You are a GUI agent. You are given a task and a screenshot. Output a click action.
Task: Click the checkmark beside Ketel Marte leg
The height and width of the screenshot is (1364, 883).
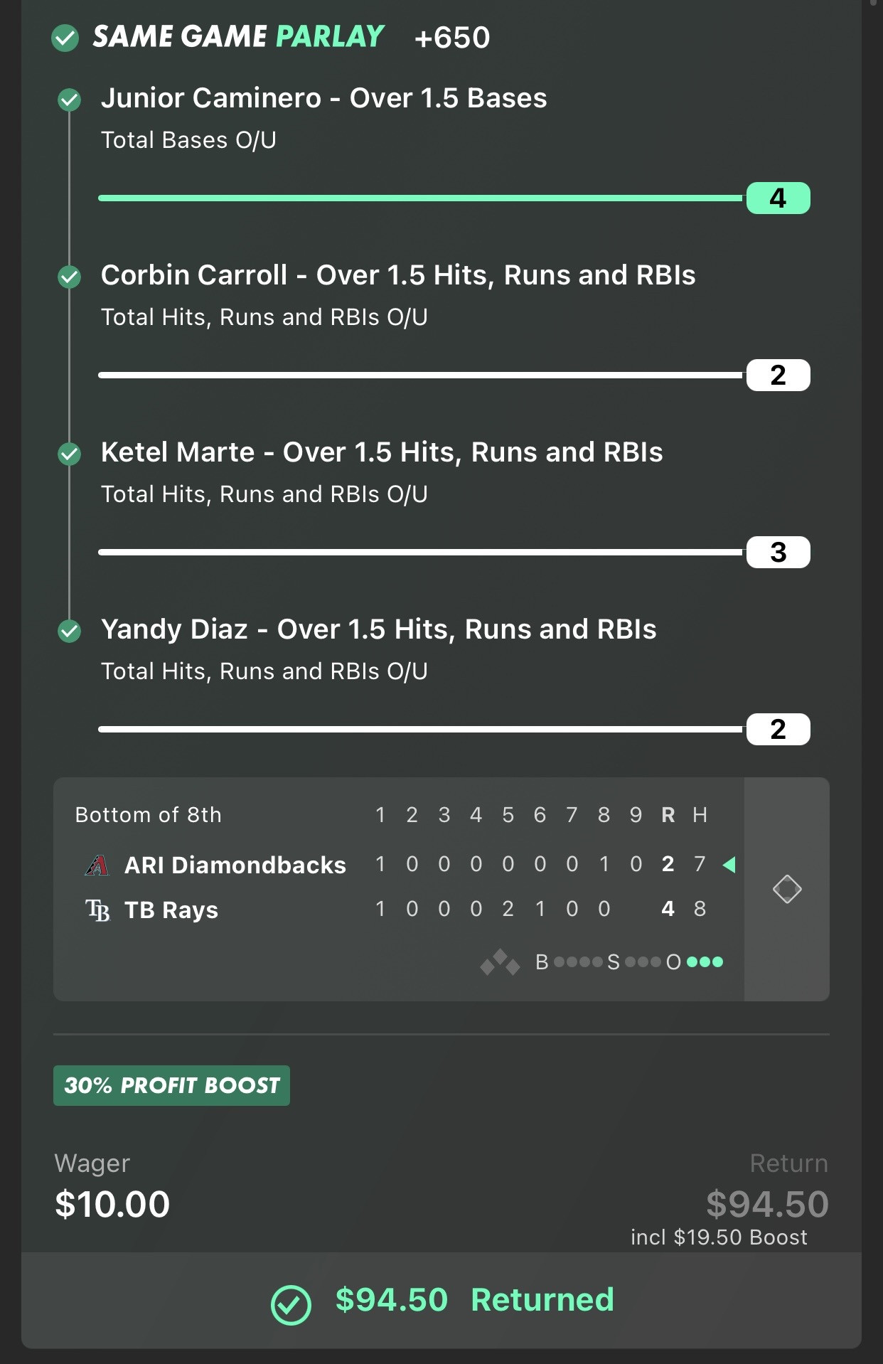70,454
